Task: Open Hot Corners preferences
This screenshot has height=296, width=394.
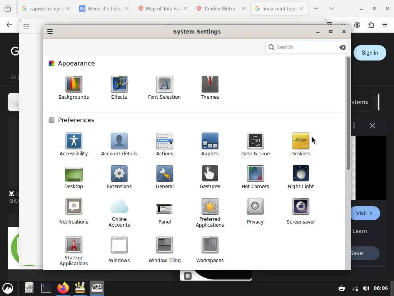Action: [255, 177]
